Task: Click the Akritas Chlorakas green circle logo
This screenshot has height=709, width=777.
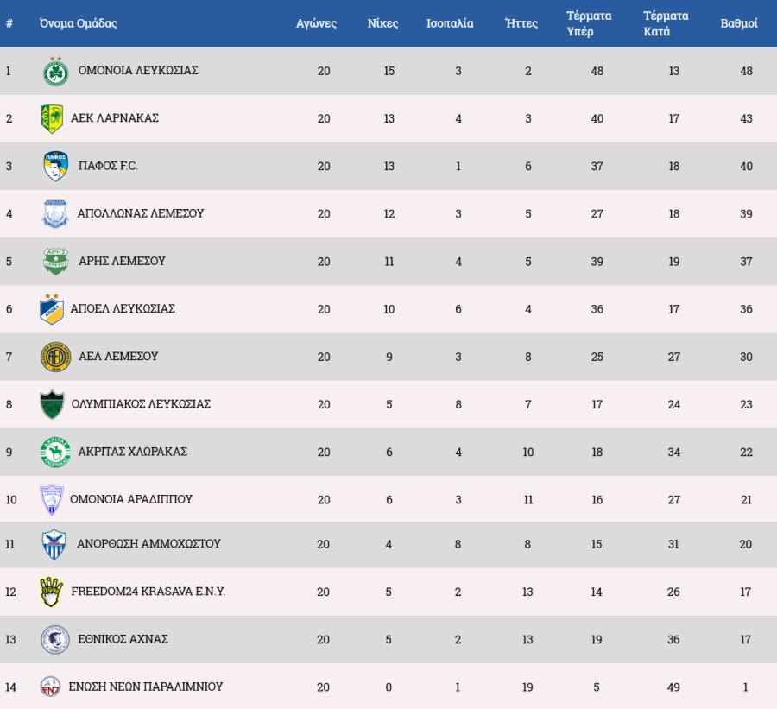Action: click(55, 452)
